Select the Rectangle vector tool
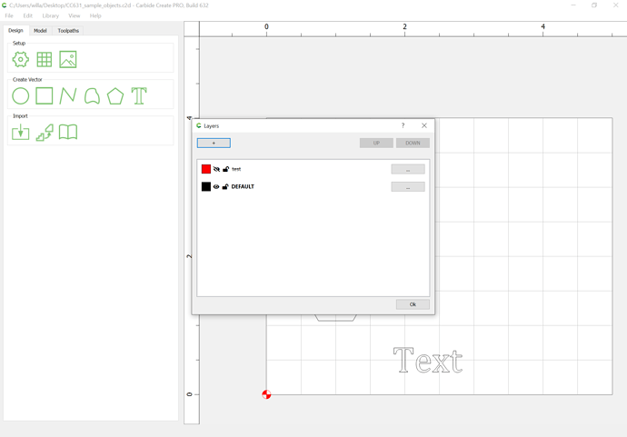The image size is (627, 437). click(44, 96)
